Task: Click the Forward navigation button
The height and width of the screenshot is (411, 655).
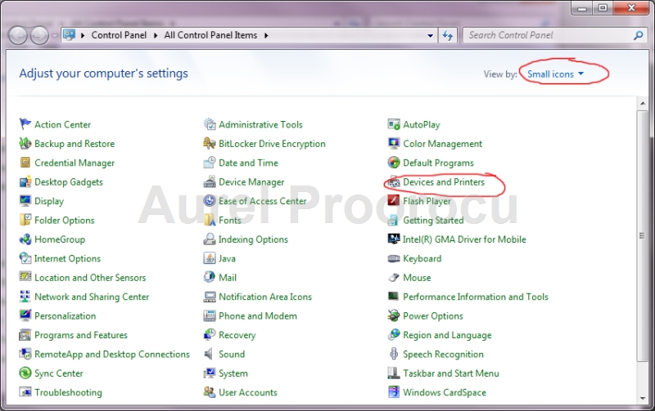Action: pos(39,36)
